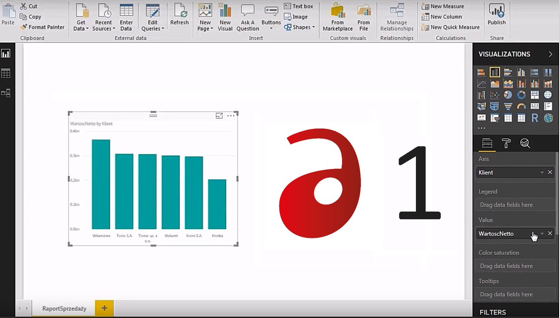The width and height of the screenshot is (559, 318).
Task: Select the stacked bar chart visualization
Action: point(481,72)
